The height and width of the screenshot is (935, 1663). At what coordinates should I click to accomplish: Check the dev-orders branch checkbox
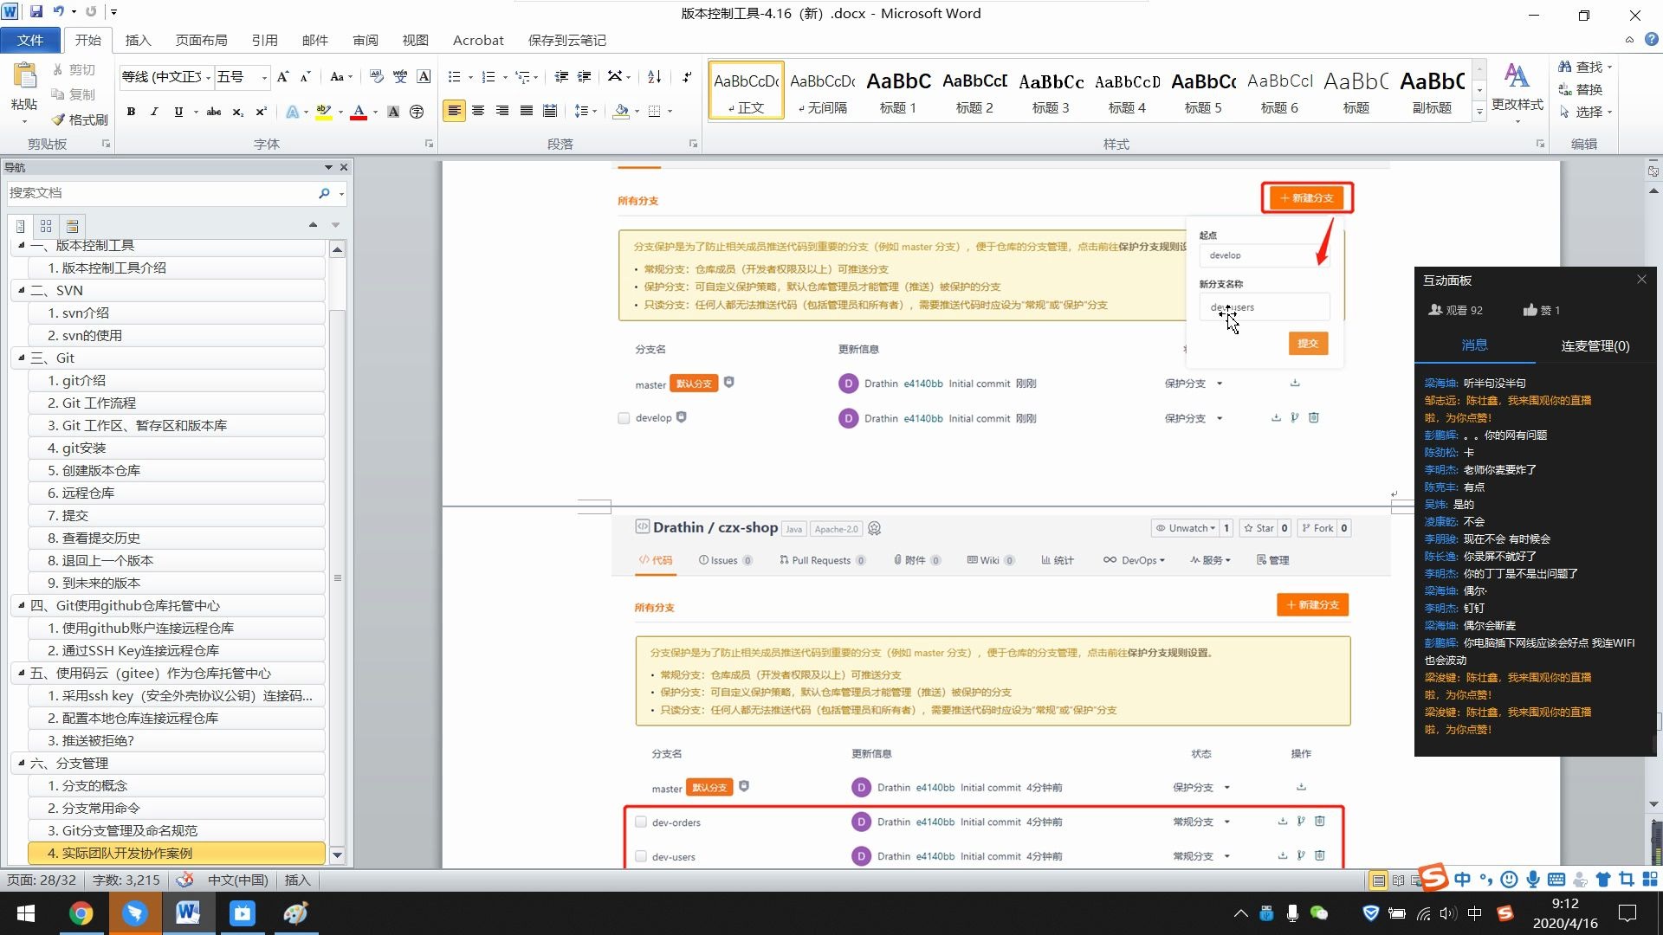coord(641,822)
